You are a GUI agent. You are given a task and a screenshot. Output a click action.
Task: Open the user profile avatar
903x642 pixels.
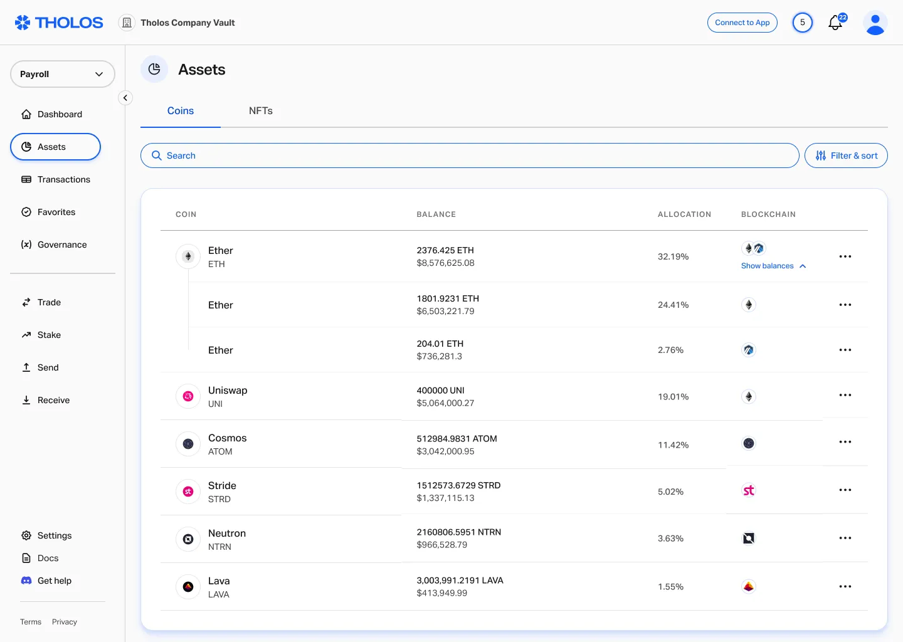pyautogui.click(x=875, y=23)
